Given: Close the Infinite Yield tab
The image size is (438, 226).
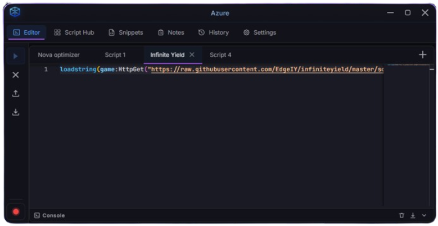Looking at the screenshot, I should click(x=192, y=54).
